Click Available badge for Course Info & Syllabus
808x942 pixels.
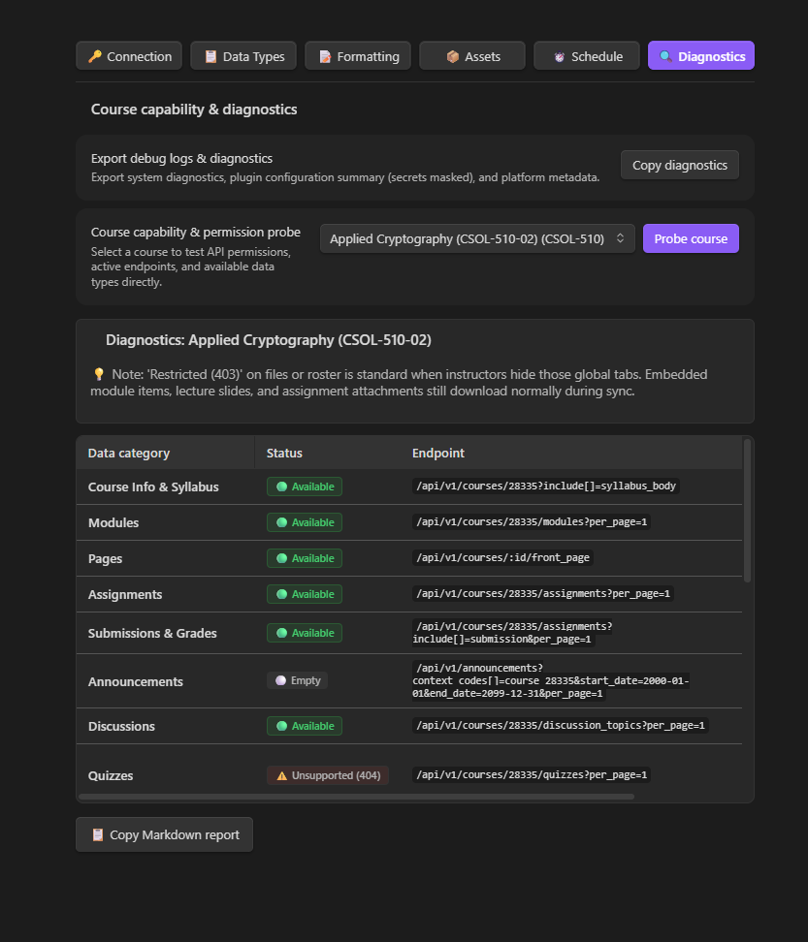[305, 487]
